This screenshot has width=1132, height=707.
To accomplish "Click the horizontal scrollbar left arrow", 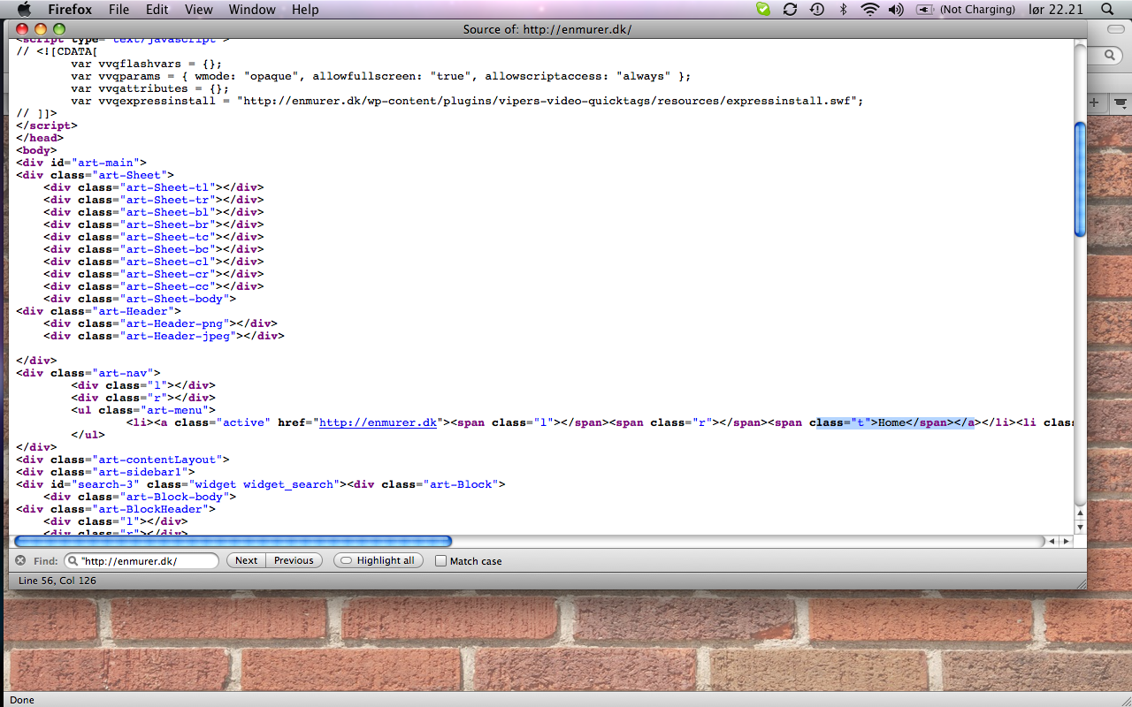I will [1052, 541].
